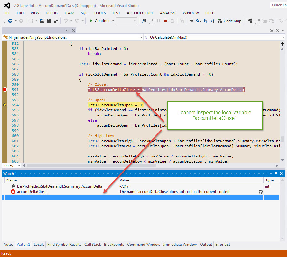Open the NinjaTrader.NinjaScript.Indicators type dropdown
This screenshot has height=257, width=287.
[141, 37]
